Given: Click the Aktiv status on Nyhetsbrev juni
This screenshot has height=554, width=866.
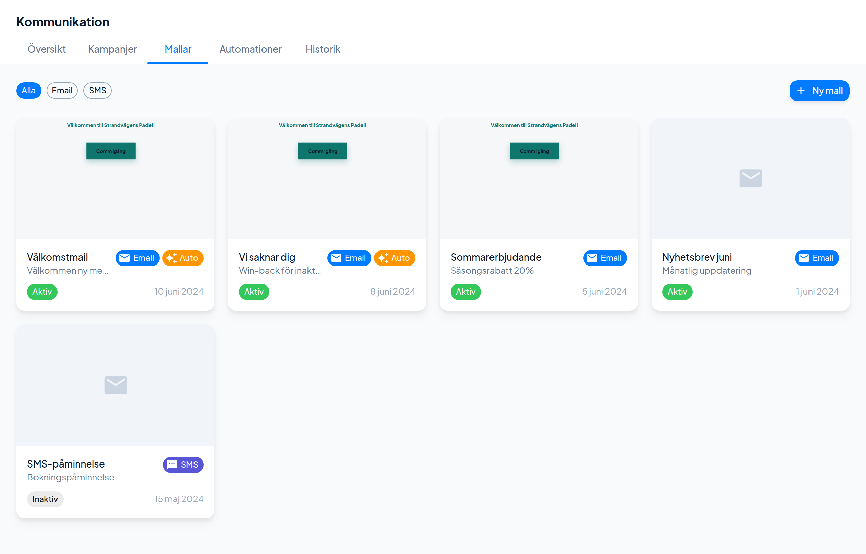Looking at the screenshot, I should [x=677, y=292].
